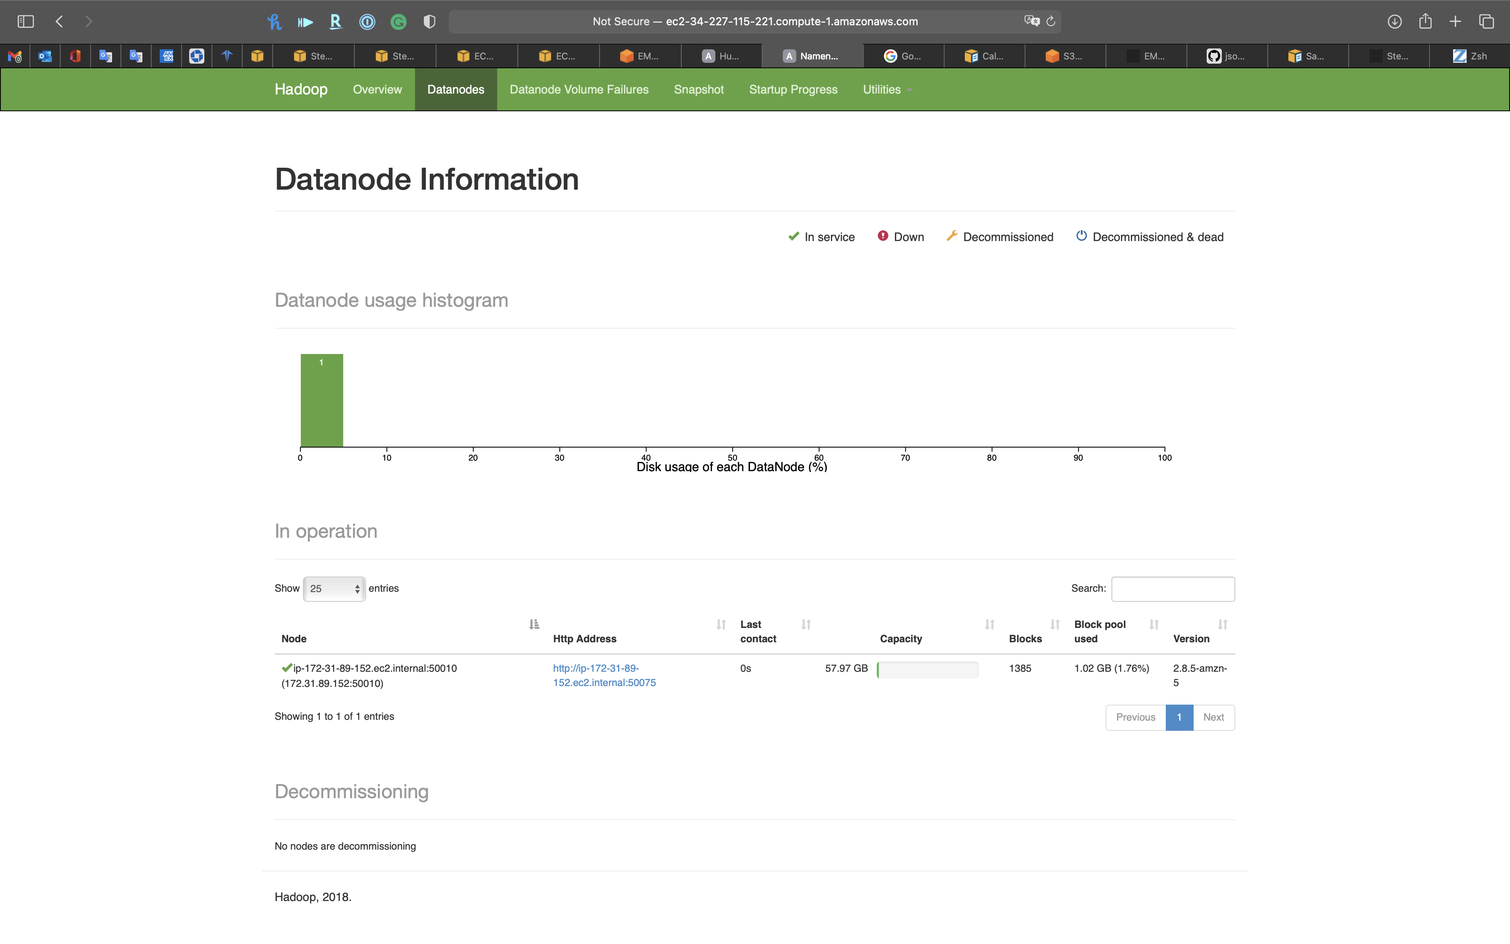Click the Grammarly extension icon
1510x944 pixels.
click(398, 22)
